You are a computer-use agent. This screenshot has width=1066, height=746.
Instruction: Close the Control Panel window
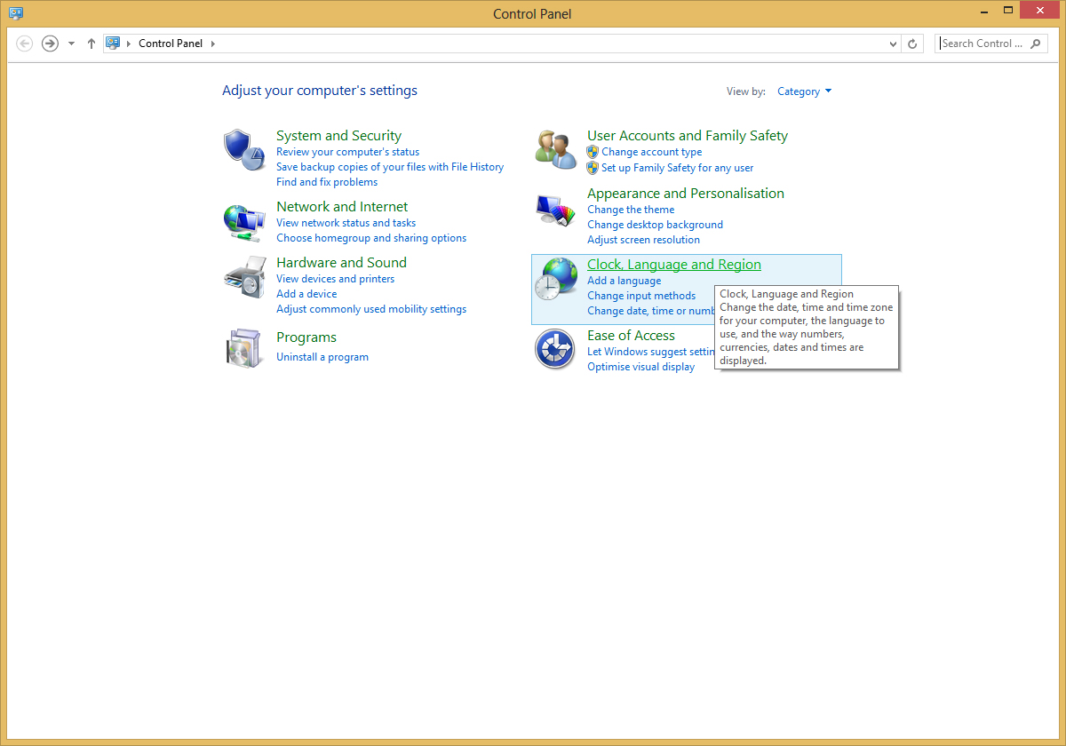(x=1039, y=11)
